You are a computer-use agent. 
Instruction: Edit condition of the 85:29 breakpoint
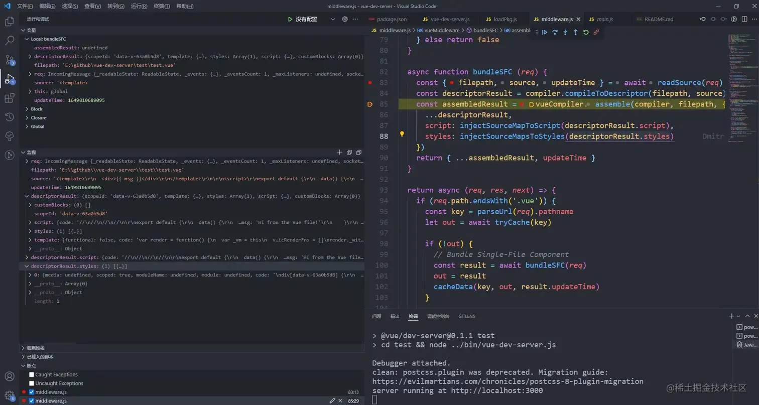(332, 400)
